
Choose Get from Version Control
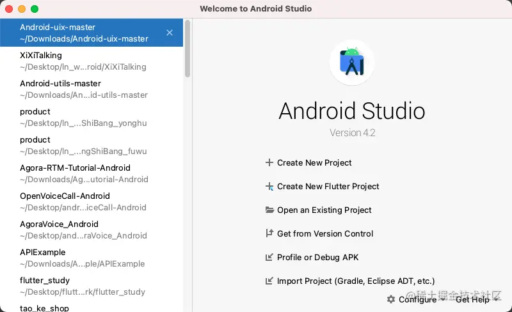(x=325, y=233)
